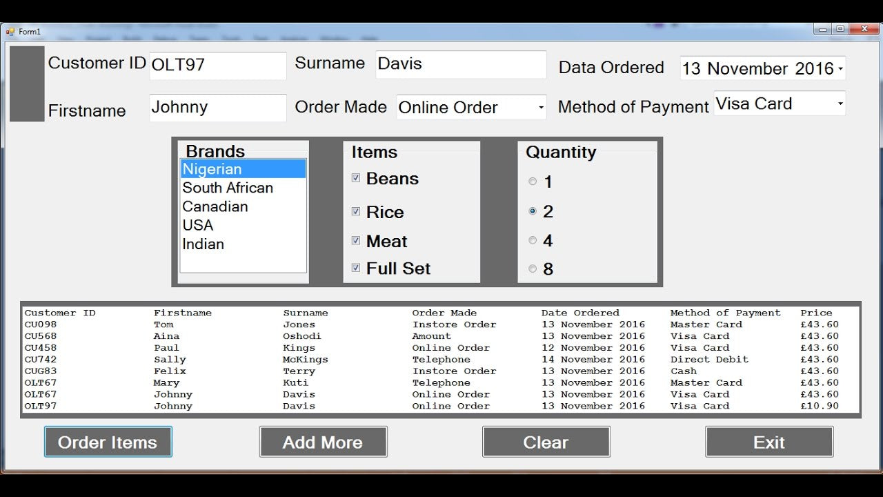Screen dimensions: 883x497
Task: Focus the Surname input field
Action: click(x=460, y=64)
